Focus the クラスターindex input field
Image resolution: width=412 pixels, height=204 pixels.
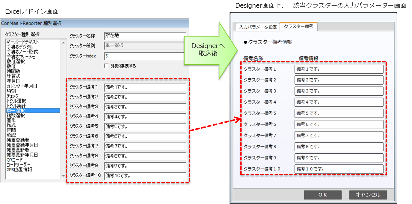tap(145, 56)
